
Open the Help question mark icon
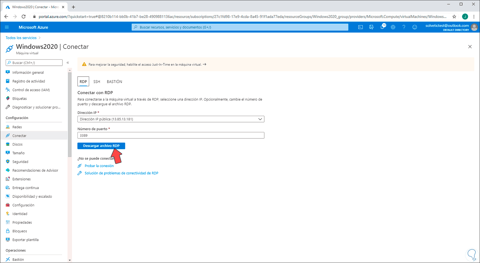click(404, 27)
